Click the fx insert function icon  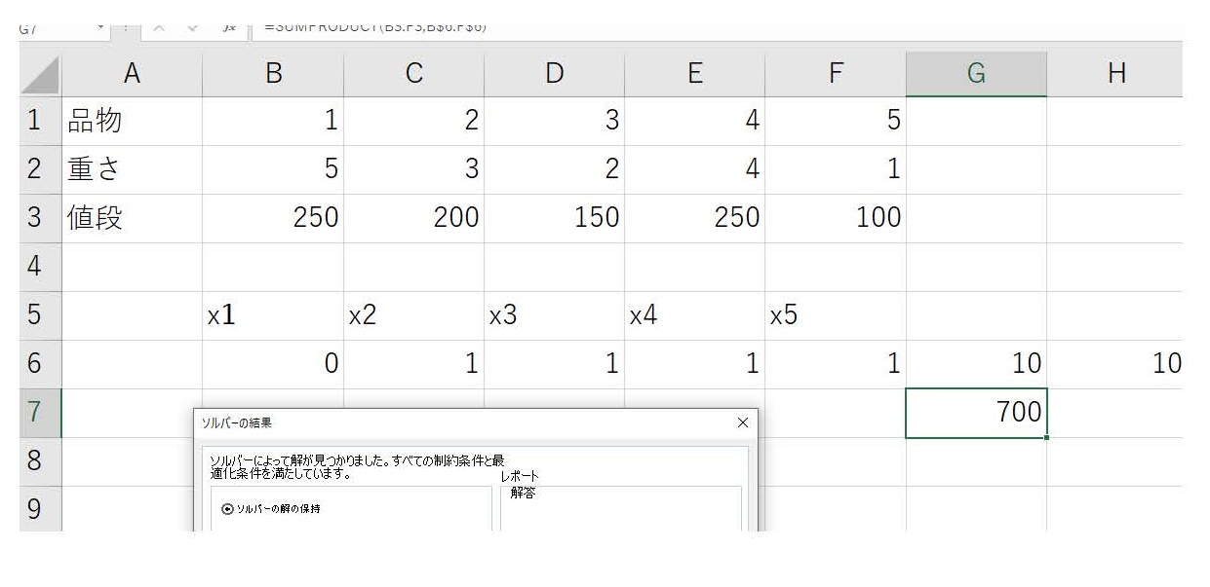[230, 27]
